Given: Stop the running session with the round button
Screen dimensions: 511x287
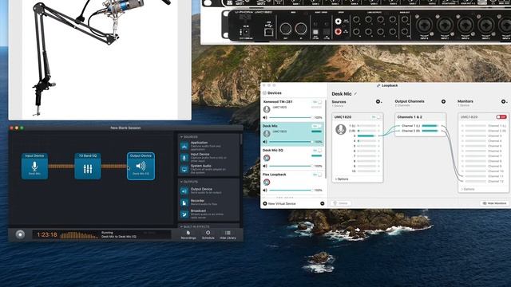Looking at the screenshot, I should (x=20, y=234).
